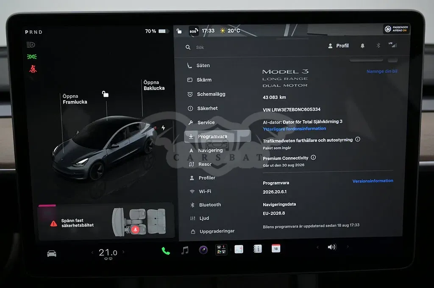Tap the Bluetooth status icon in header

378,45
